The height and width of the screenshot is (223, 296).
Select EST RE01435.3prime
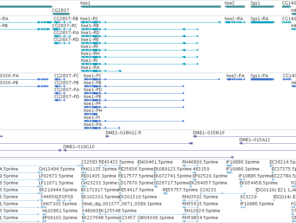tap(98, 176)
